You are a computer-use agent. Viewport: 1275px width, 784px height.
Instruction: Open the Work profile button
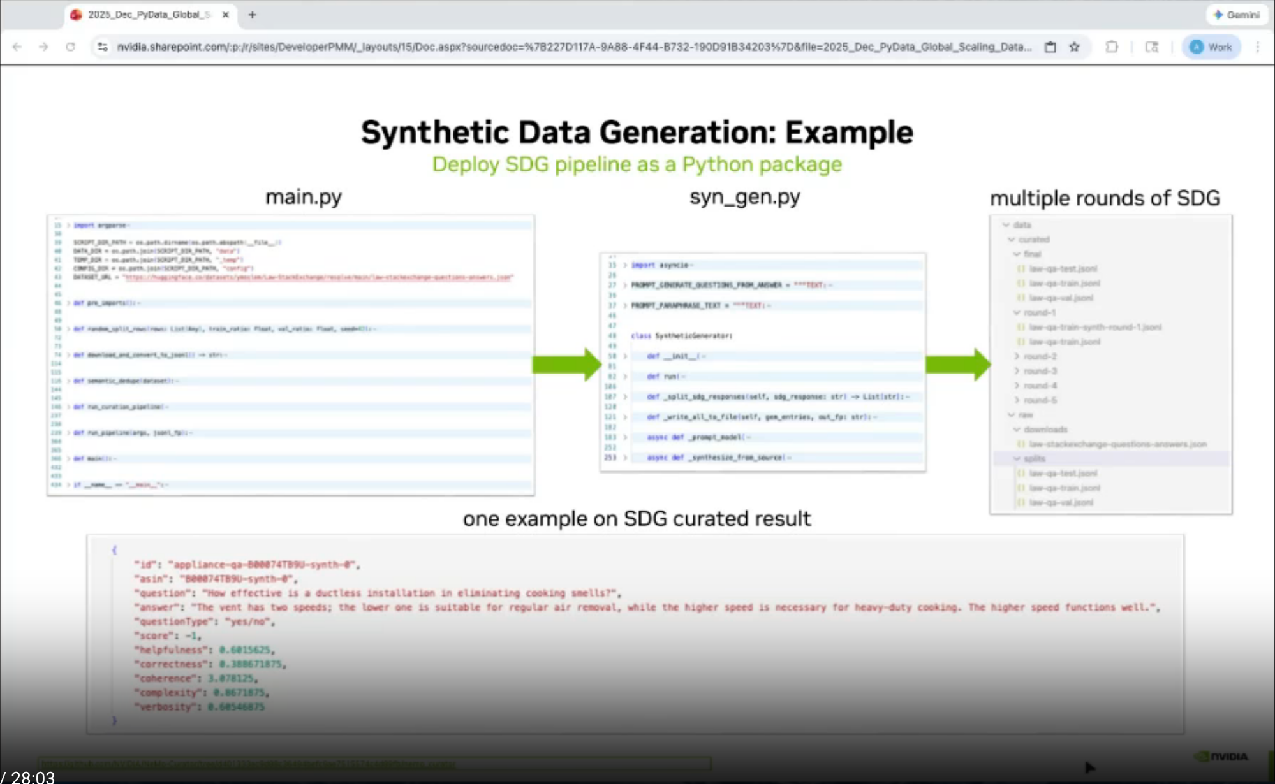(1211, 47)
